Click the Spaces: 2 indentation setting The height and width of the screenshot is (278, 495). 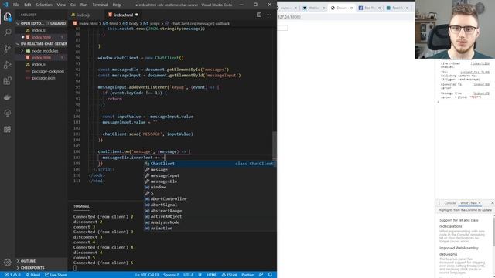click(x=171, y=275)
